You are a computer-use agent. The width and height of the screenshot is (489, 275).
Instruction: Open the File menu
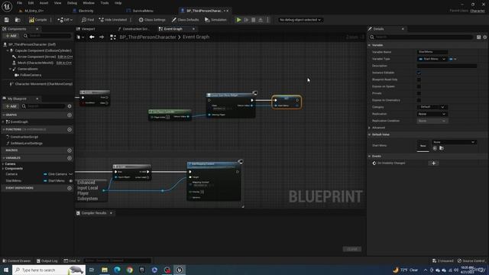(19, 3)
